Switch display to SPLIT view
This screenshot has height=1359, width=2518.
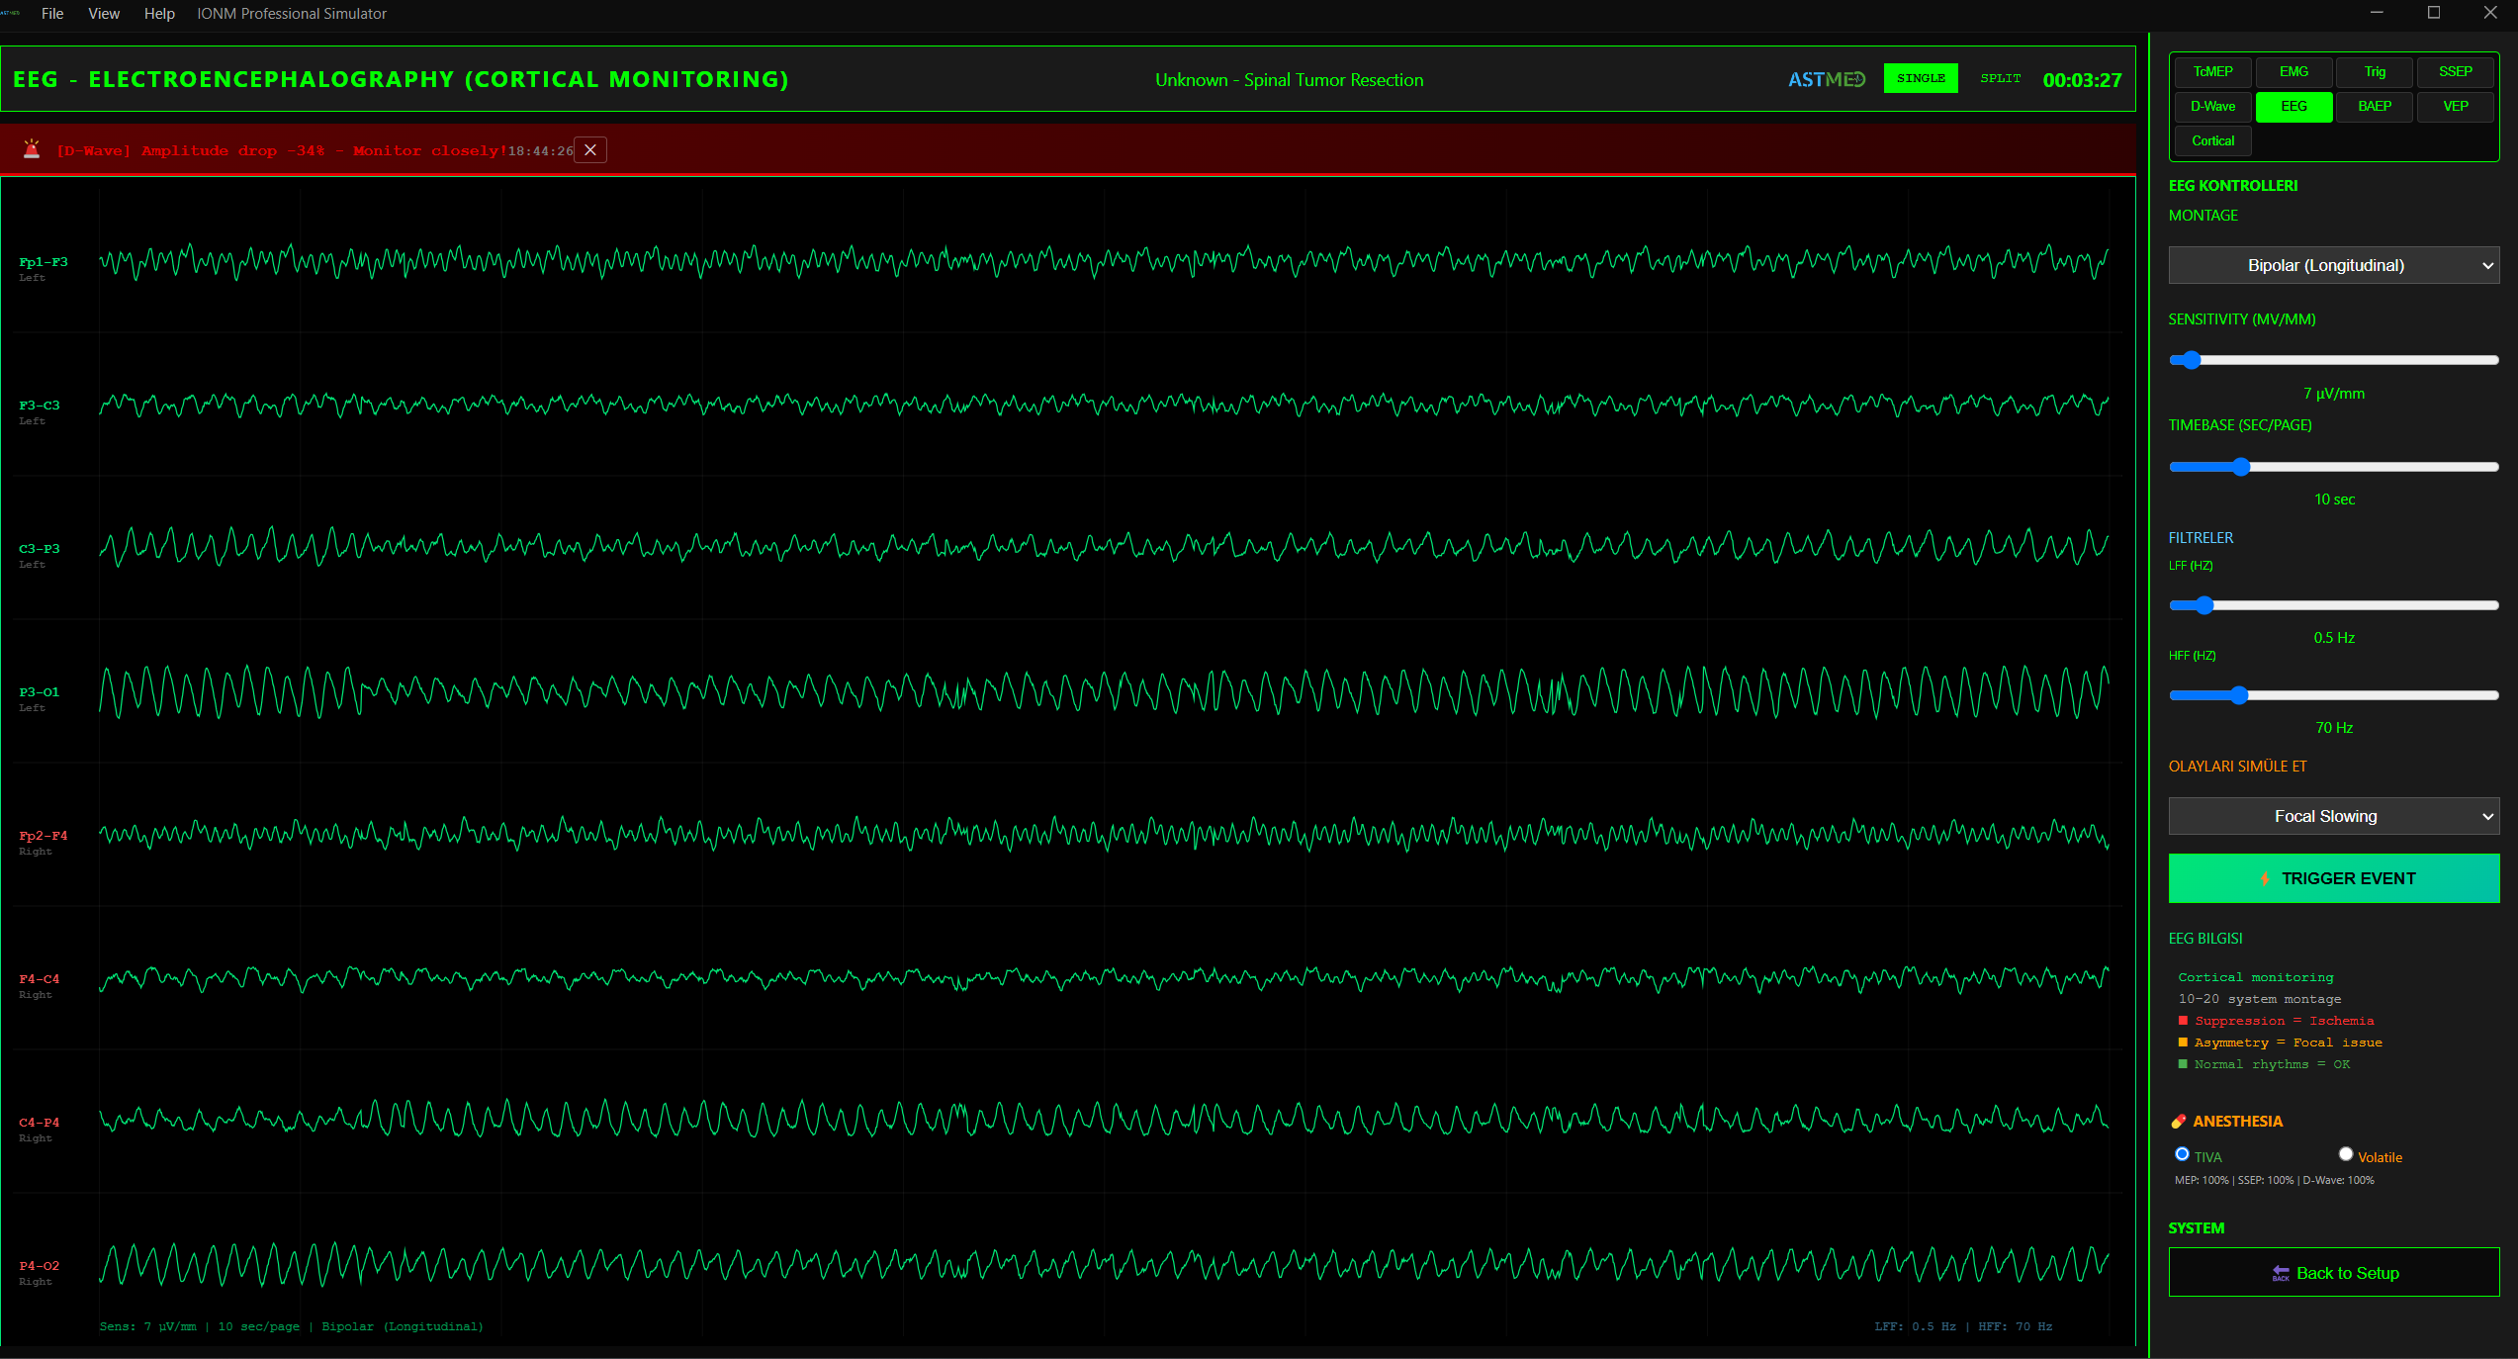(2001, 77)
